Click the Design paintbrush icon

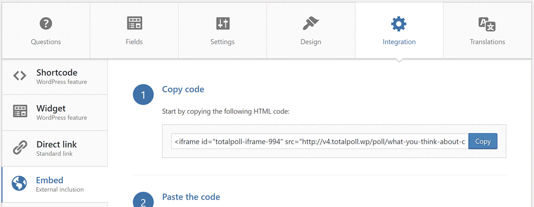pyautogui.click(x=311, y=23)
